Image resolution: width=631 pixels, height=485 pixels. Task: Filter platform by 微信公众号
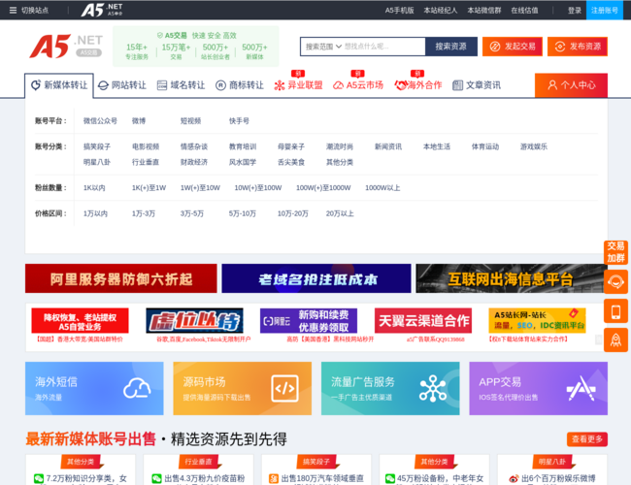100,121
